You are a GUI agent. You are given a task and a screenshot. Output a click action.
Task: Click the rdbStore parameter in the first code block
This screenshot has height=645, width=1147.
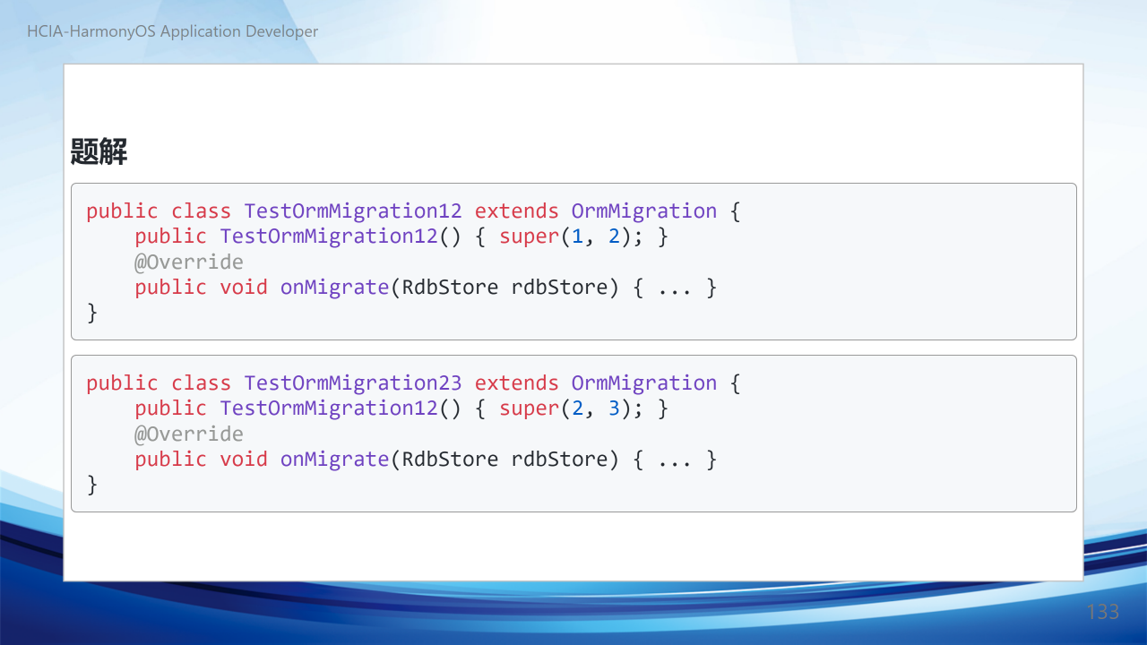(x=559, y=288)
